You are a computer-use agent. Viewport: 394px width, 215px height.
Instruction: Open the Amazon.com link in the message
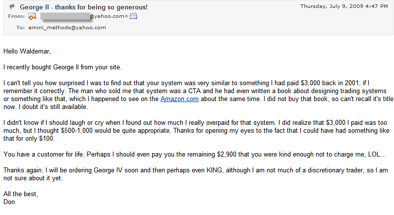(x=179, y=99)
